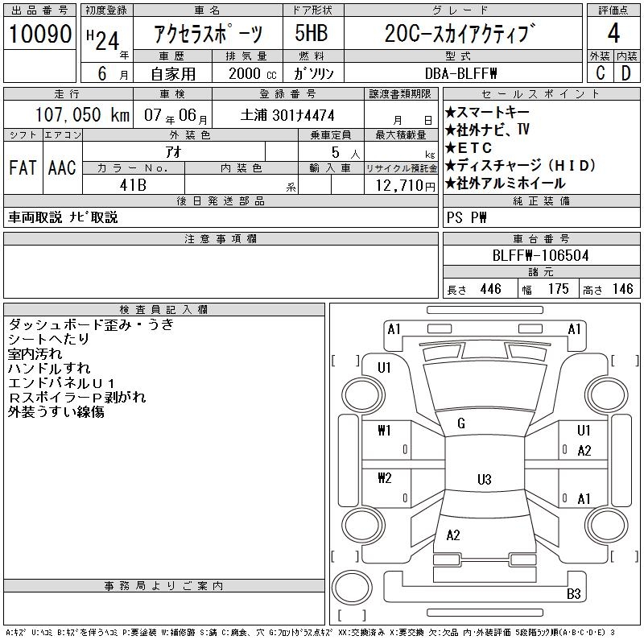Click the sales point ★社外アルミホイール
644x644 pixels.
point(506,184)
